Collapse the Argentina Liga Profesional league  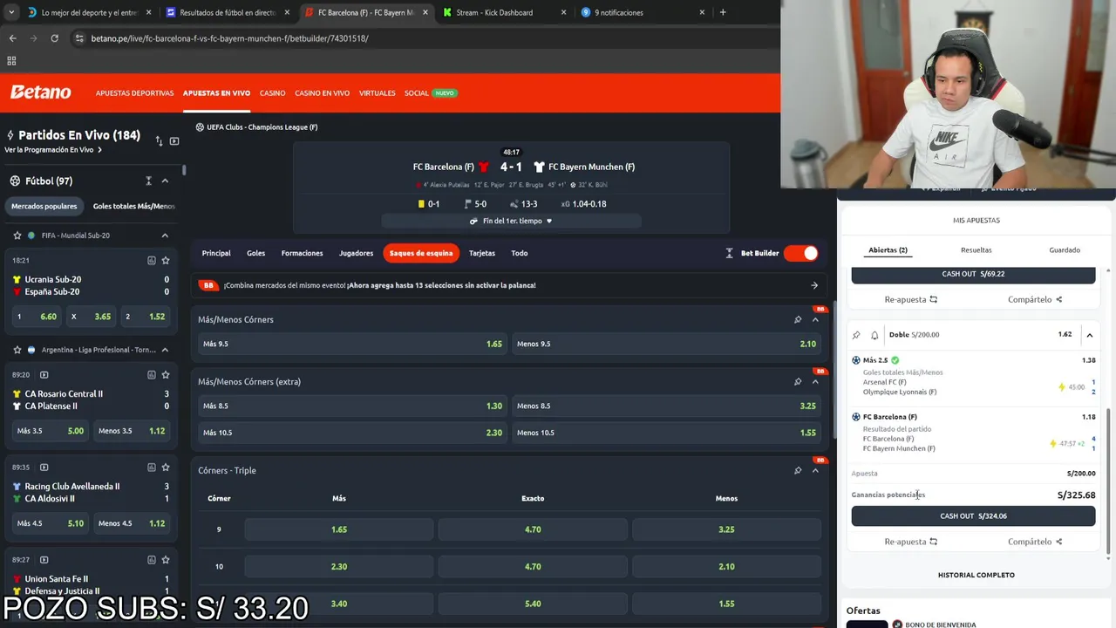click(x=165, y=350)
